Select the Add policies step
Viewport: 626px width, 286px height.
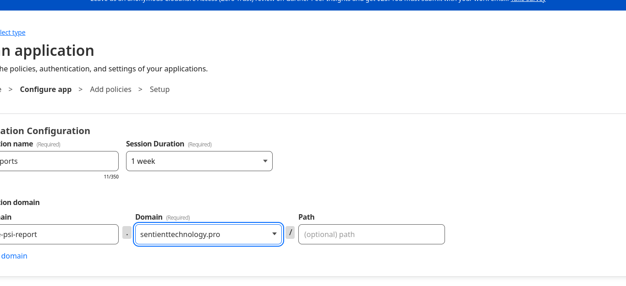[110, 89]
